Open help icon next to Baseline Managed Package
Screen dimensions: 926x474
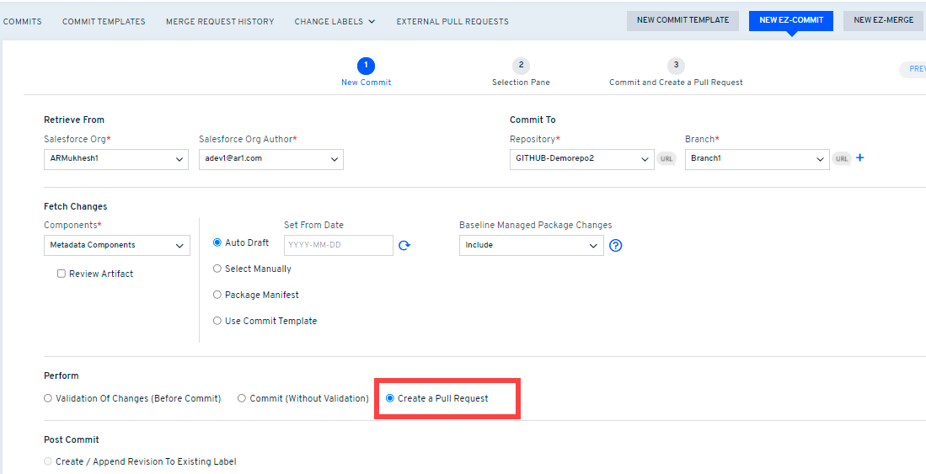tap(615, 246)
